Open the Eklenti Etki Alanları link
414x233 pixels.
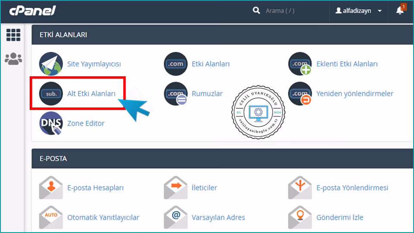pos(347,64)
